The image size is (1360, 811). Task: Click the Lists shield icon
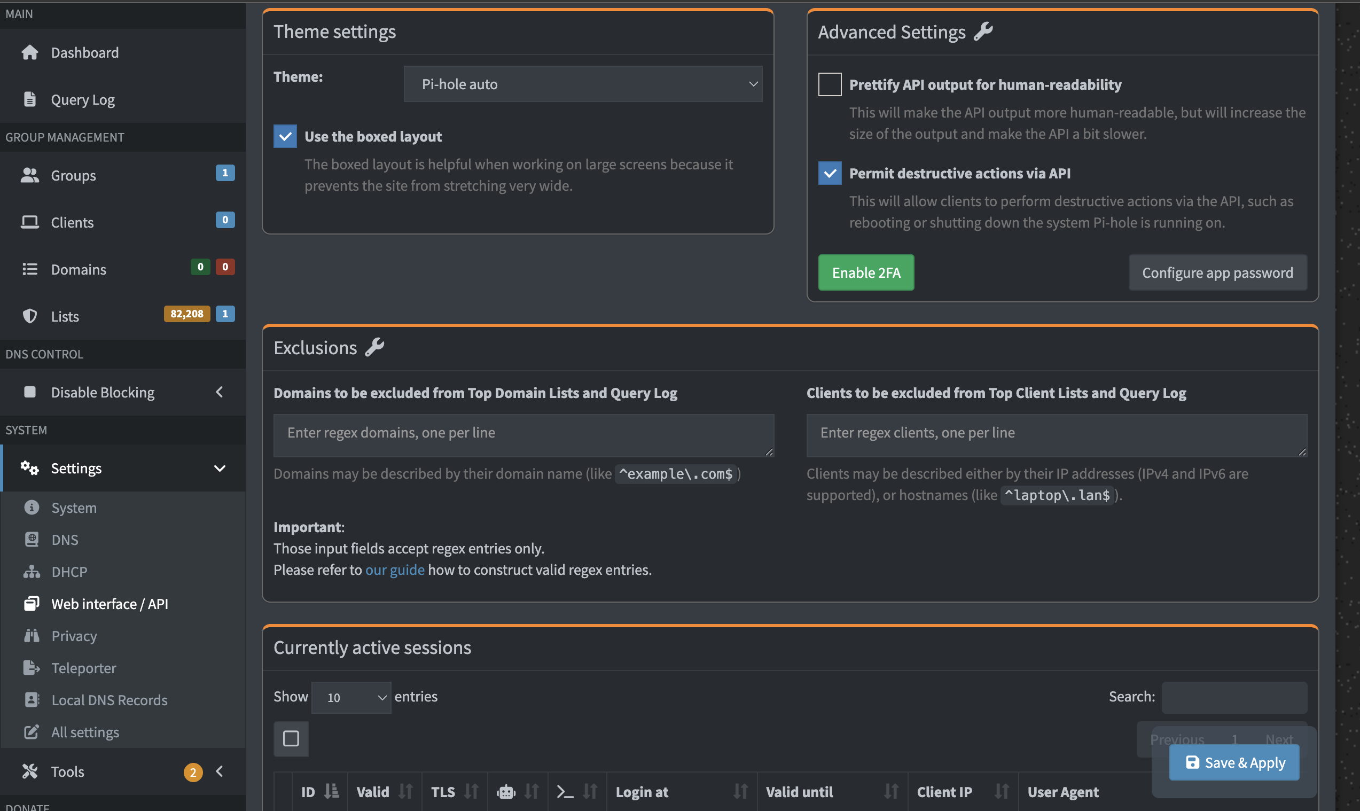[x=30, y=316]
